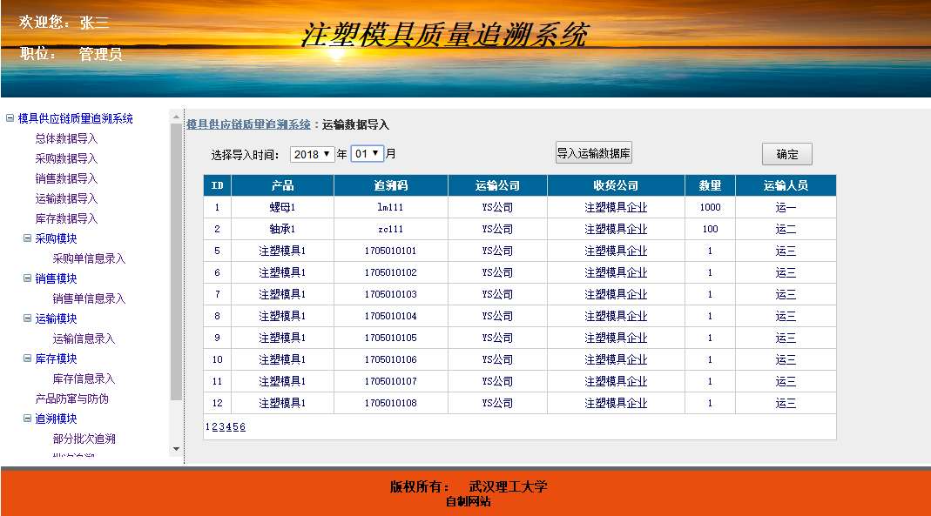Viewport: 931px width, 516px height.
Task: Click sidebar scrollbar down arrow
Action: click(x=176, y=449)
